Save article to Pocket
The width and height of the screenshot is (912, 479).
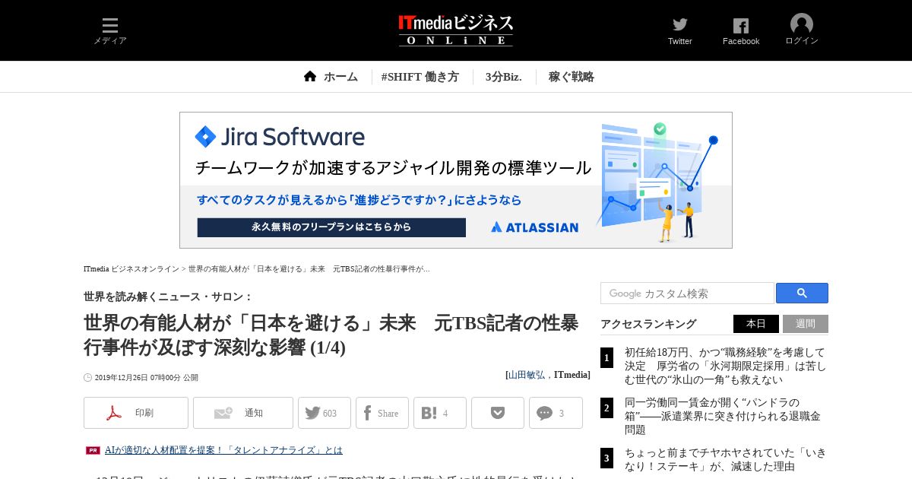click(498, 413)
